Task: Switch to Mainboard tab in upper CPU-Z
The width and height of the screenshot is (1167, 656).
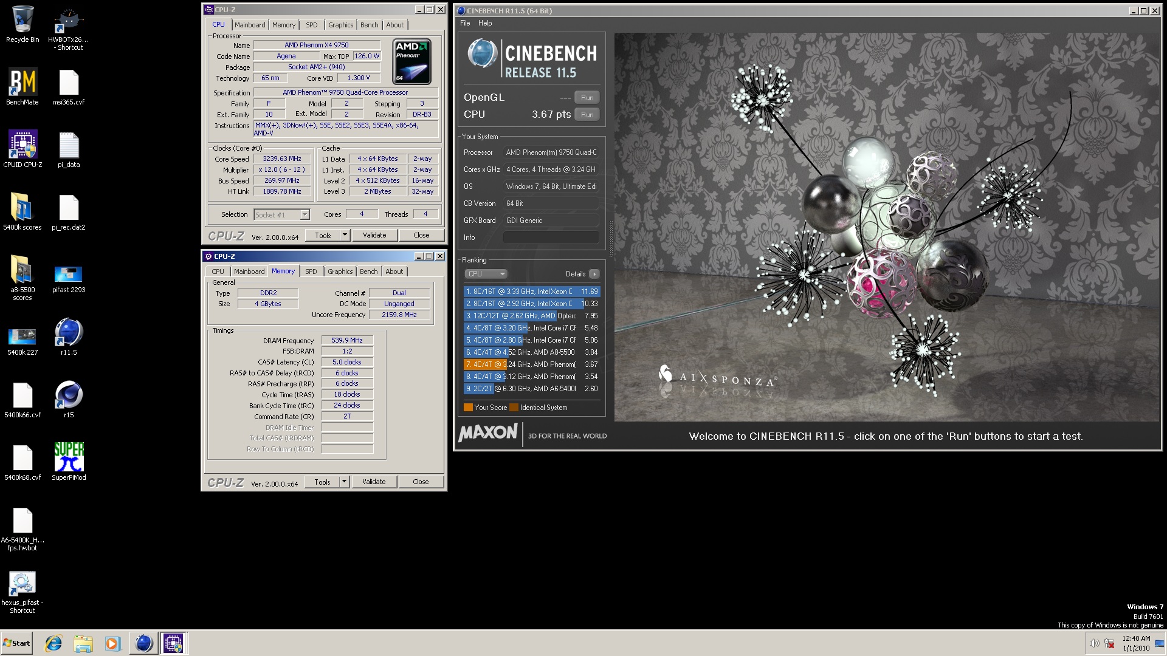Action: tap(250, 25)
